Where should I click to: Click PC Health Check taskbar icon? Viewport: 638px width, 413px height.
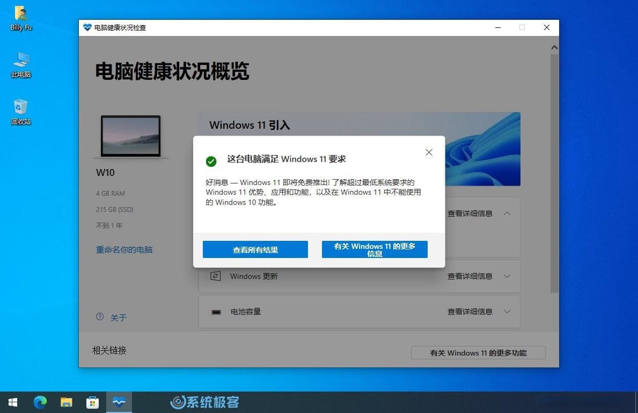[x=119, y=402]
